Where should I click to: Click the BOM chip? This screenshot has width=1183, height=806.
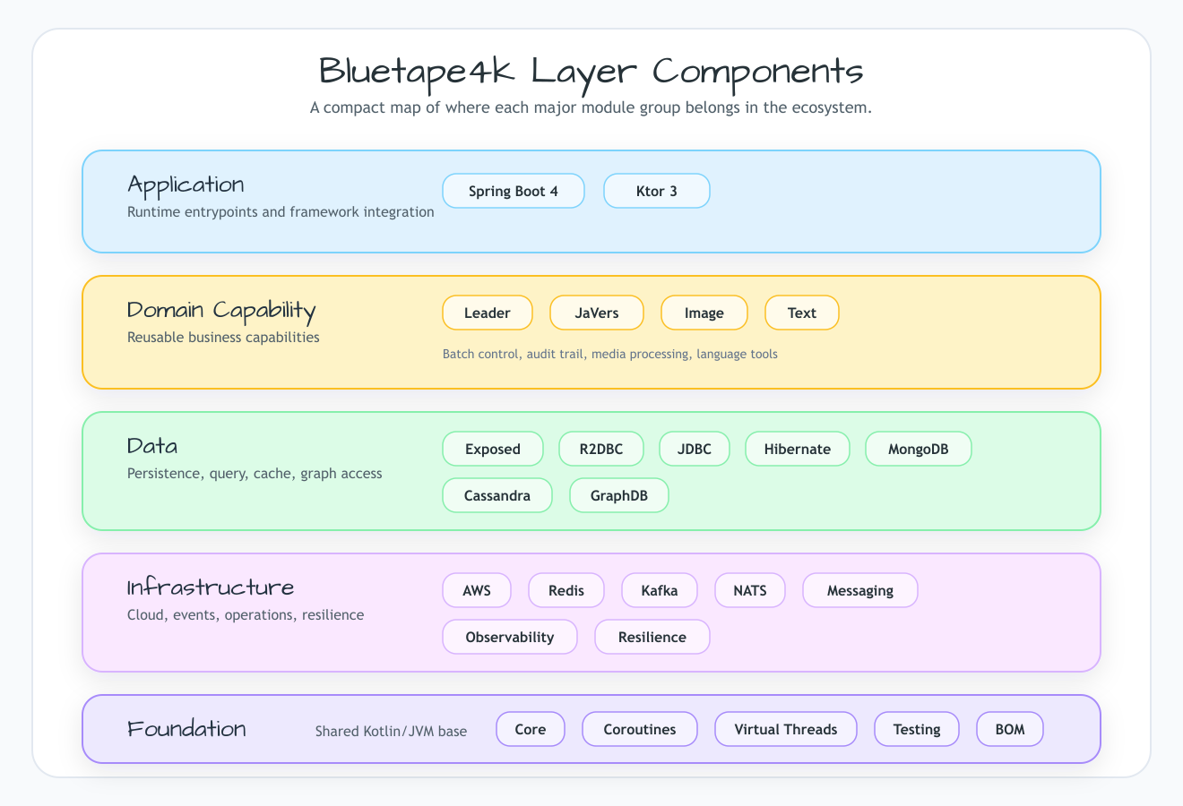coord(1010,729)
